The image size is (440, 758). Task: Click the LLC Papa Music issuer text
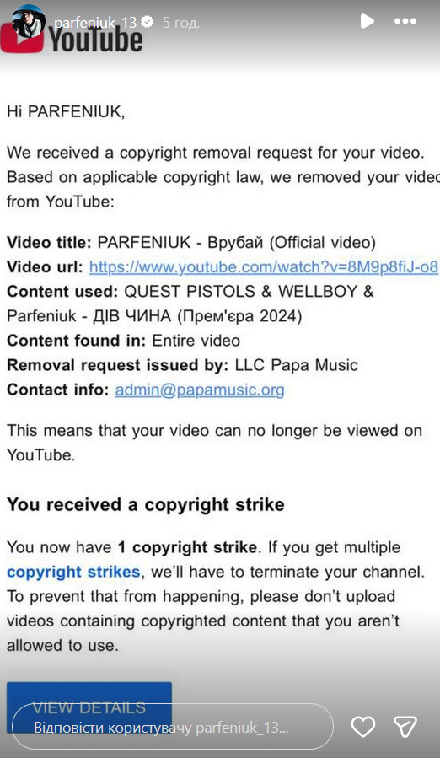pyautogui.click(x=297, y=365)
